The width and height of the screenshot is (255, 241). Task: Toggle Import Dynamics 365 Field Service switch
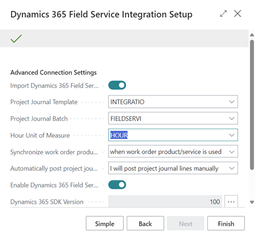point(117,85)
